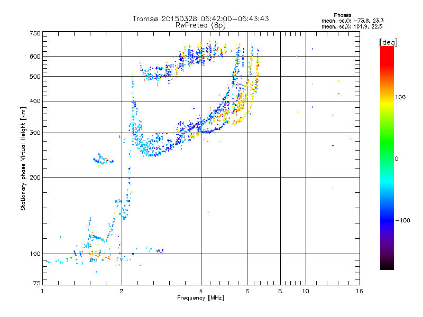Click the '500' y-axis tick label

point(35,77)
